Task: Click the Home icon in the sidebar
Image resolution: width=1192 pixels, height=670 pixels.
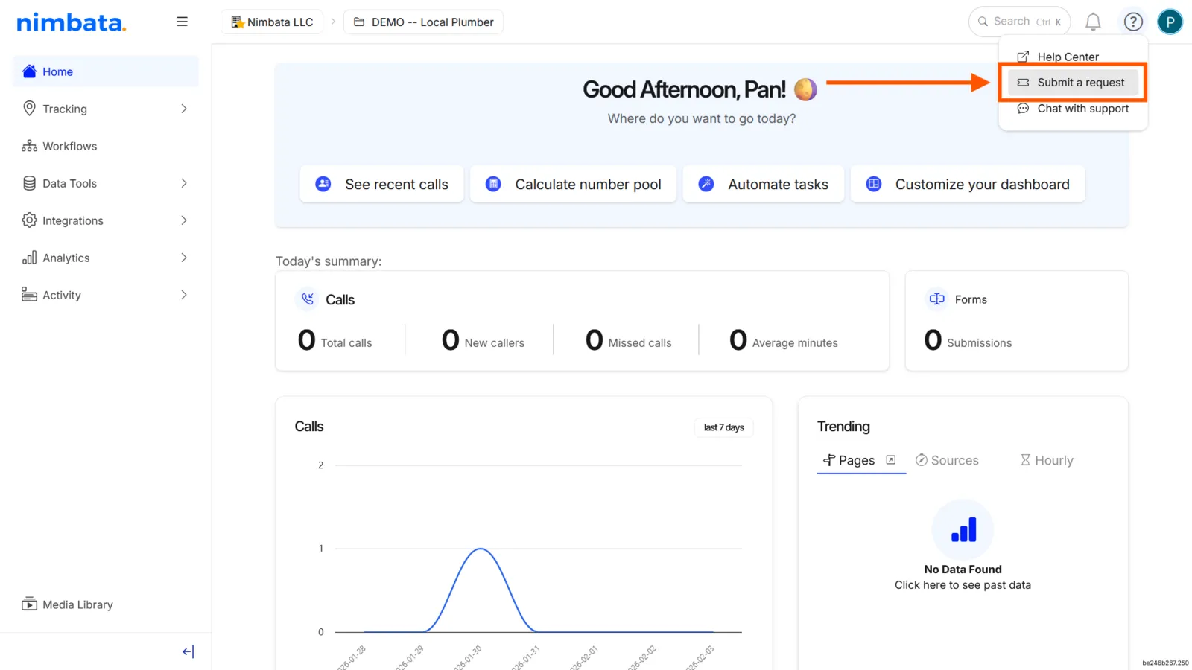Action: coord(29,71)
